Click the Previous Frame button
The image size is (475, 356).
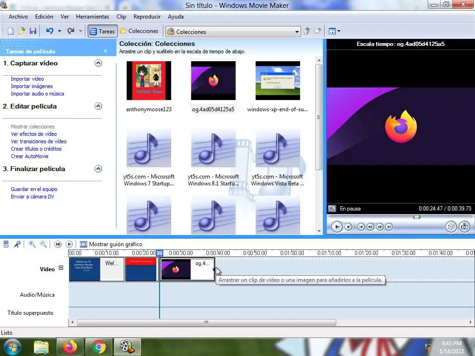pos(370,227)
